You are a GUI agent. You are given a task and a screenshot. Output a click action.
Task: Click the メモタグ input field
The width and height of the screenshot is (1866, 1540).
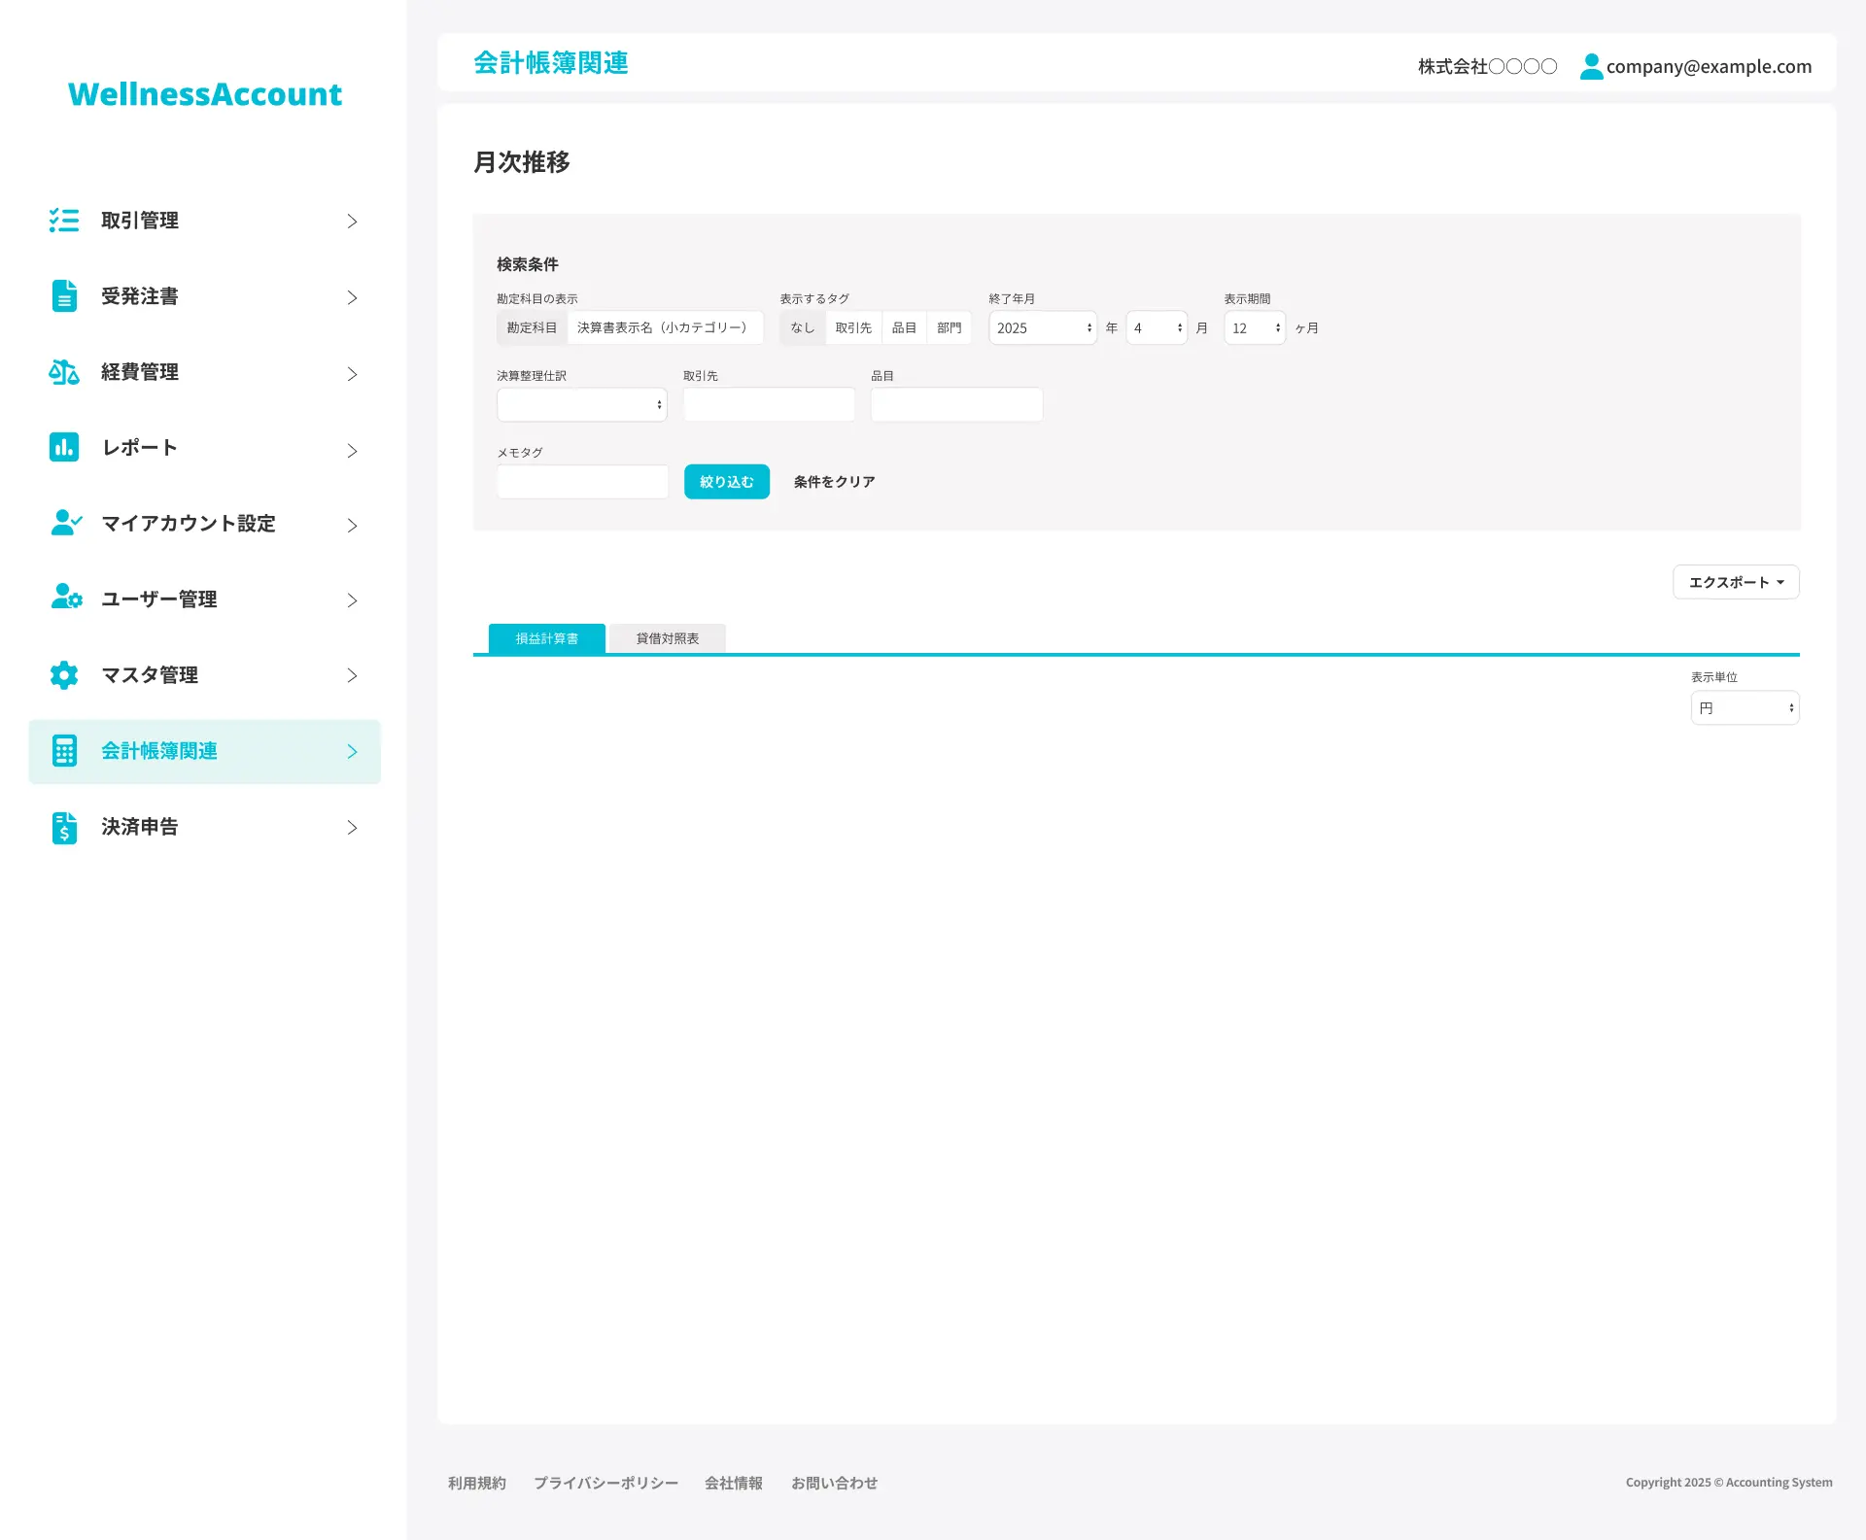point(582,482)
